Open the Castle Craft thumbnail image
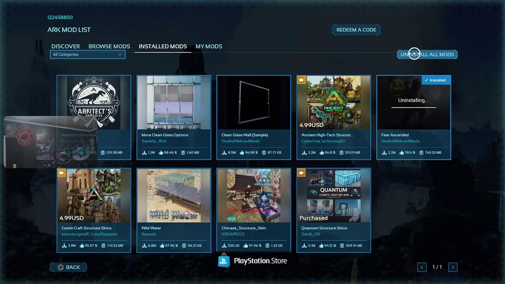This screenshot has width=505, height=284. pyautogui.click(x=94, y=196)
